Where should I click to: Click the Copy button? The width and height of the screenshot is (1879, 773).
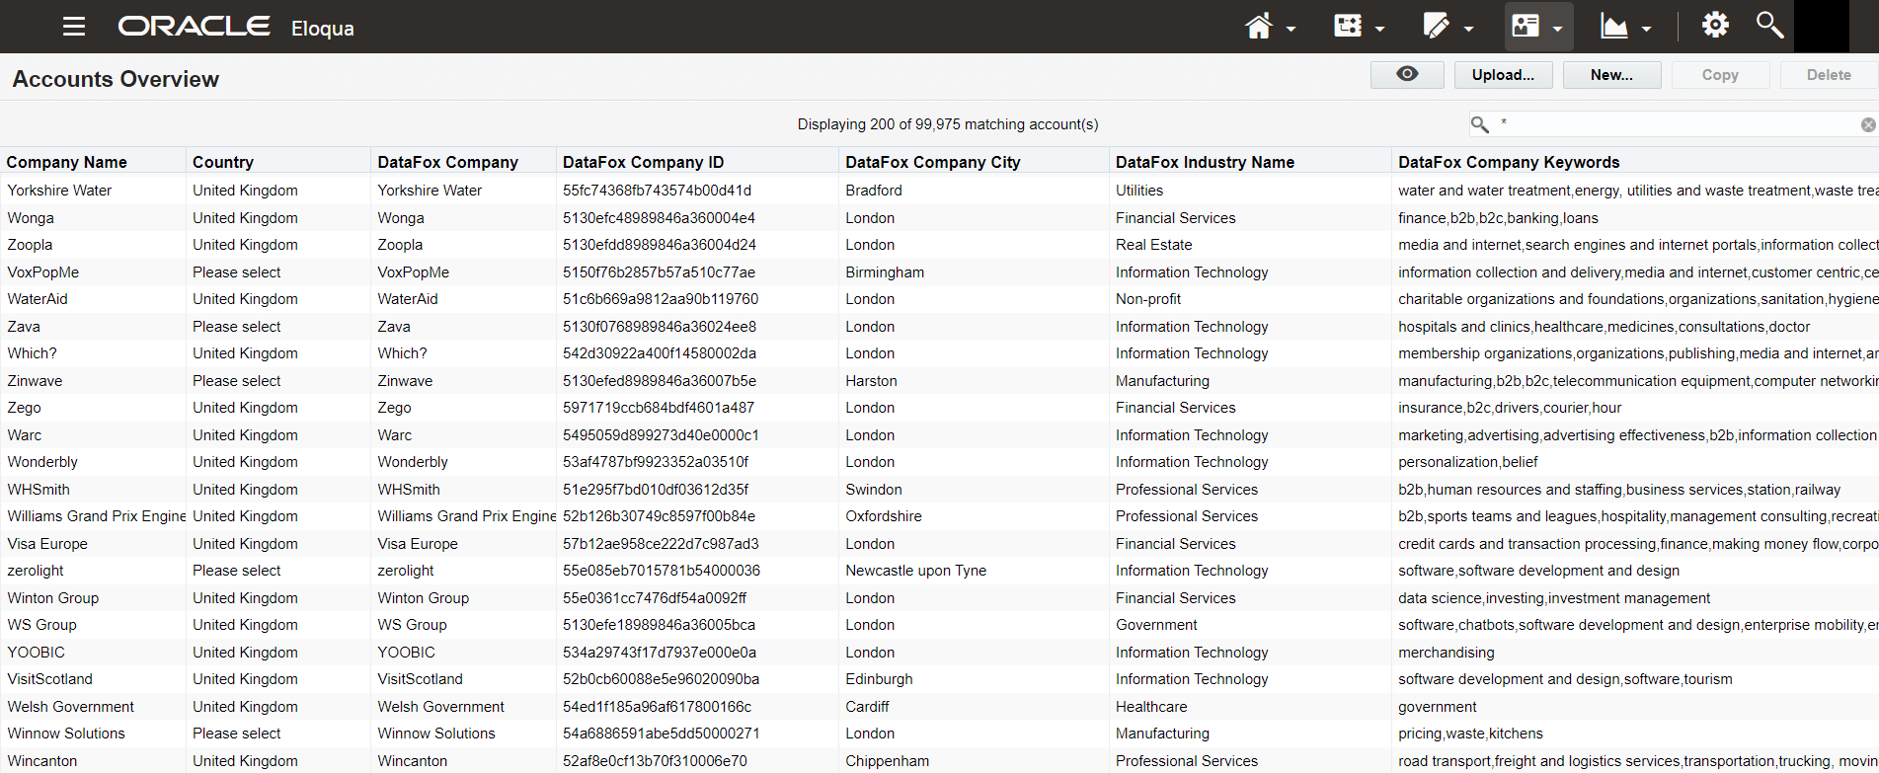(x=1720, y=75)
